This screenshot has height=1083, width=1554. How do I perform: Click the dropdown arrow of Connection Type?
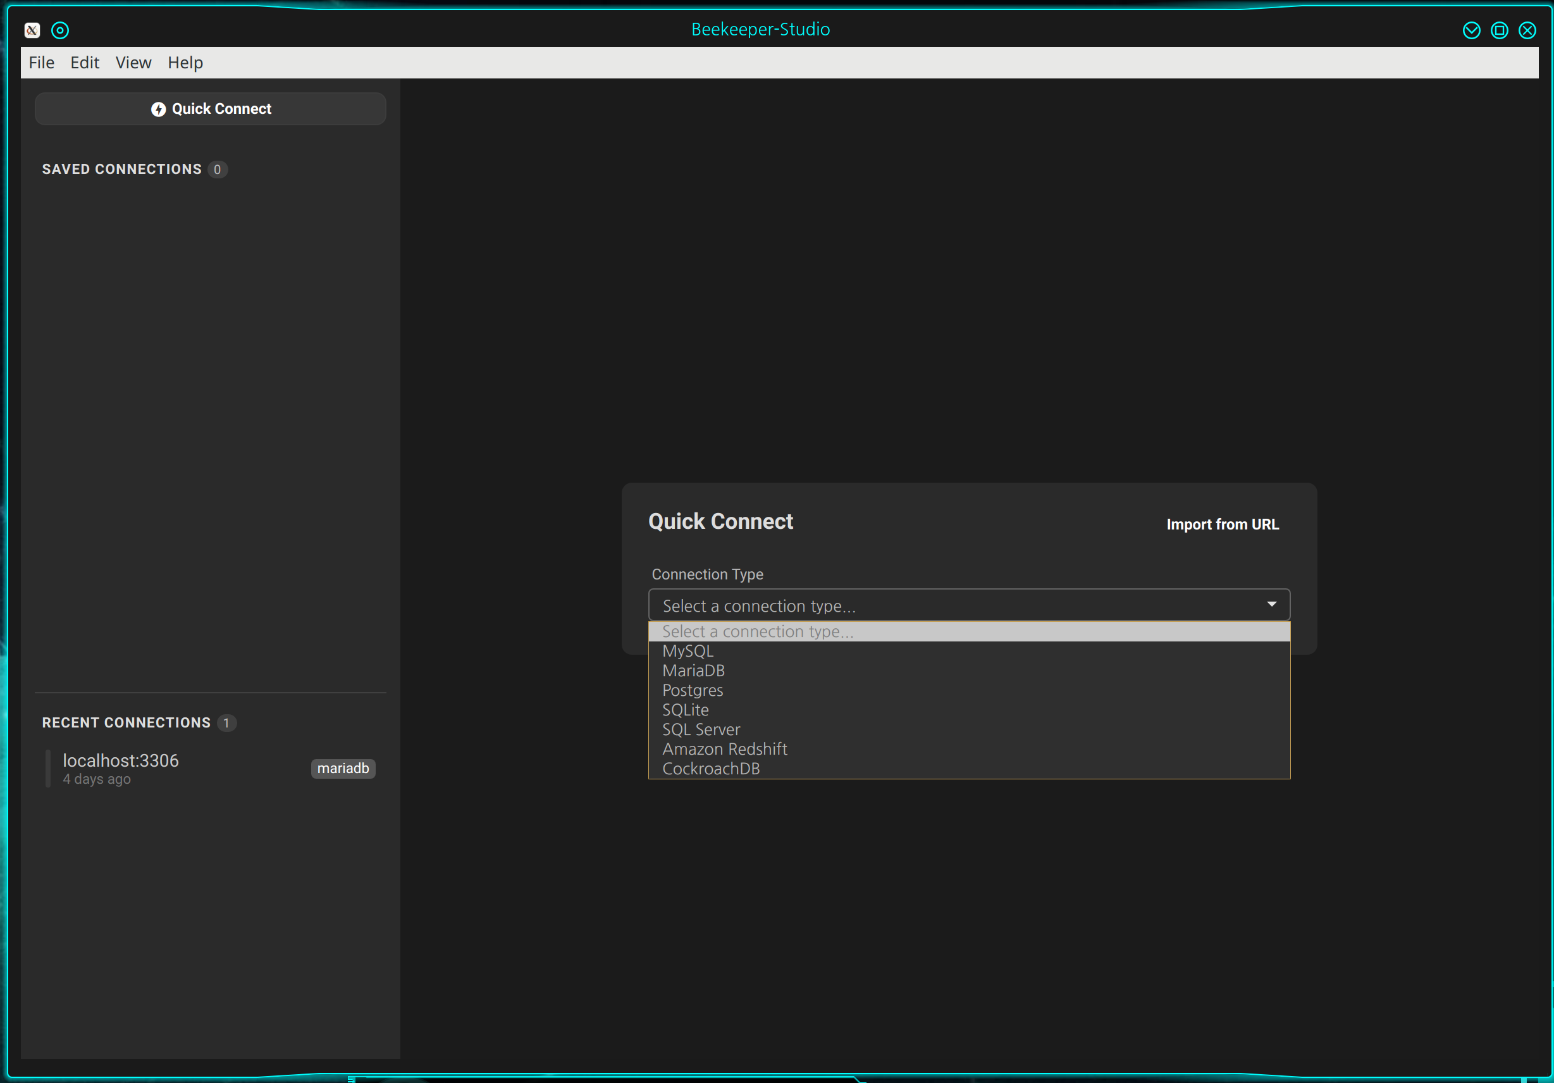click(x=1271, y=603)
